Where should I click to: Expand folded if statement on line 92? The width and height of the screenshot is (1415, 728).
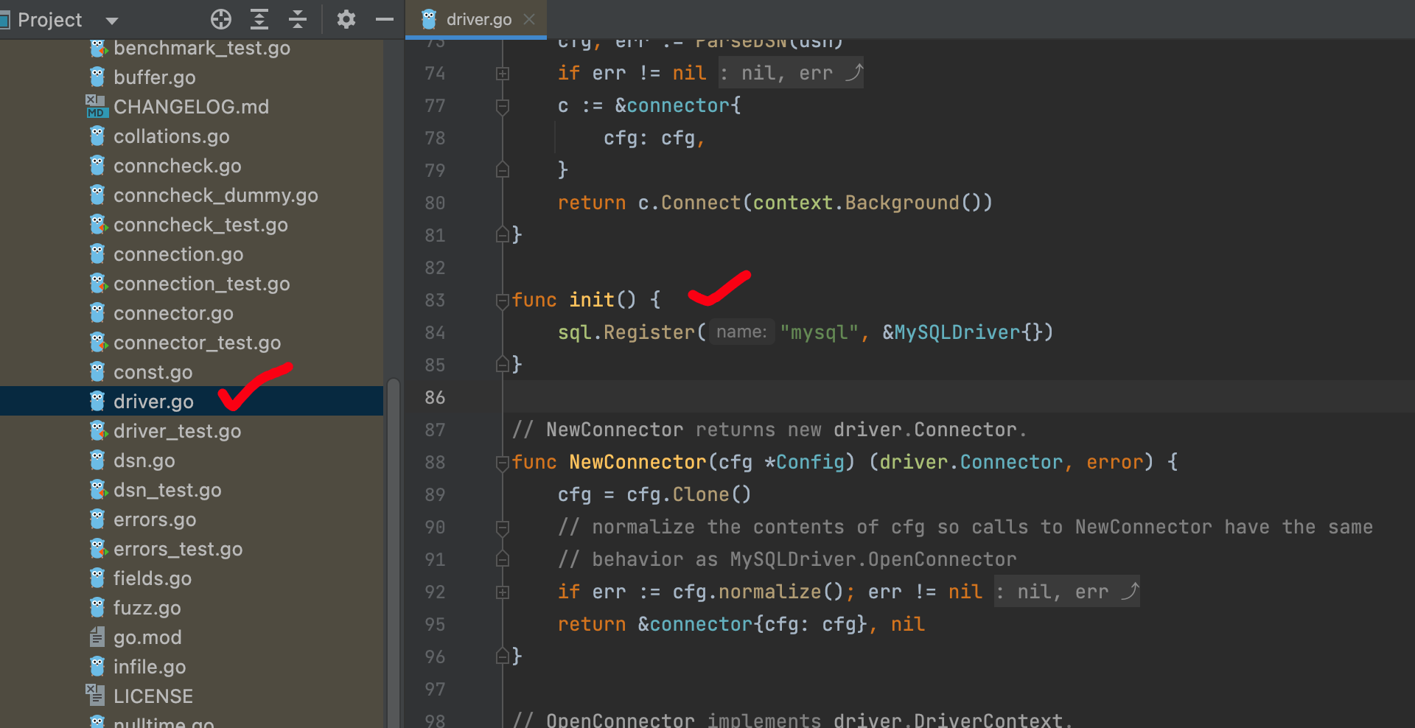click(x=503, y=592)
